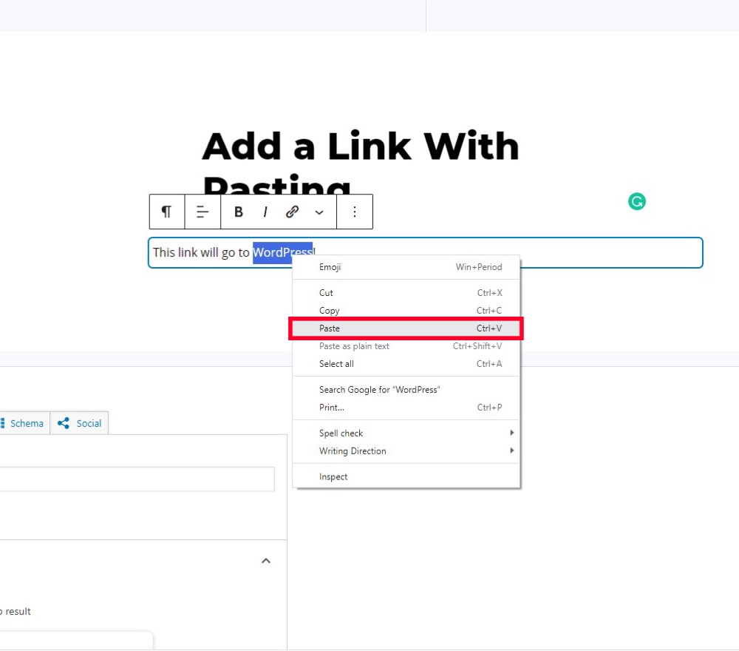The width and height of the screenshot is (739, 651).
Task: Open the Spell check submenu
Action: (341, 433)
